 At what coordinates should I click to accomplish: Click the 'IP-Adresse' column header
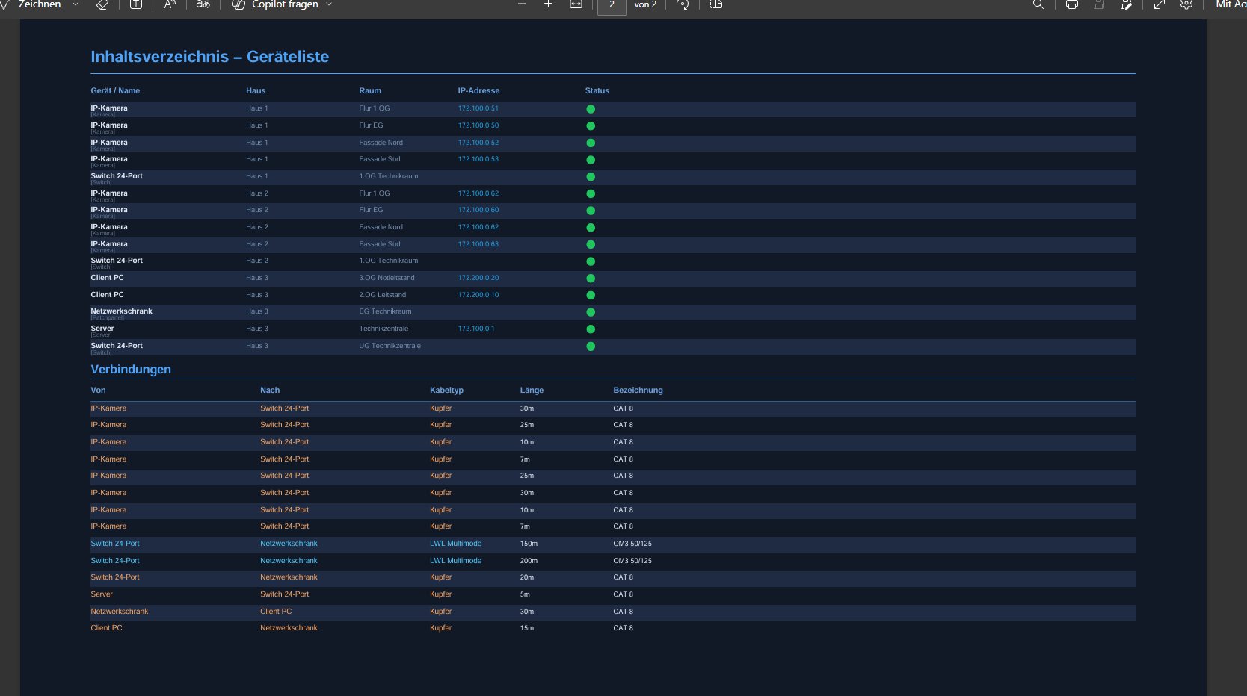point(478,91)
